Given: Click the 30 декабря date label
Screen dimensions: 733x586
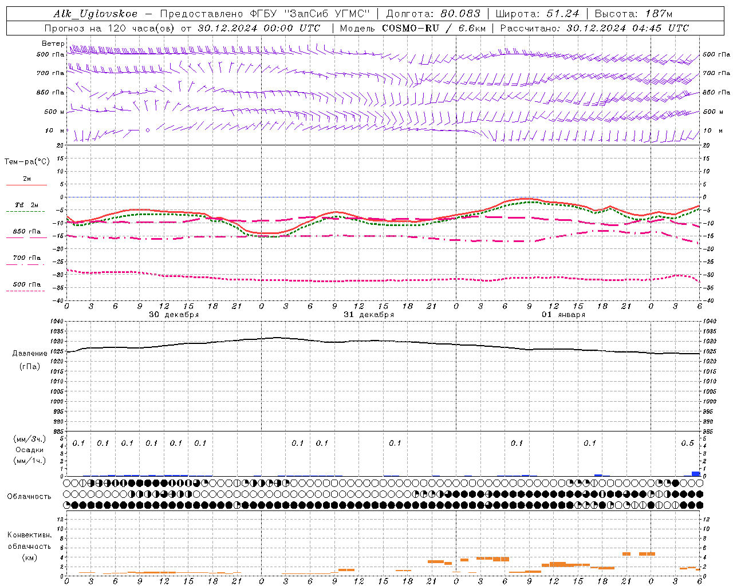Looking at the screenshot, I should (x=174, y=315).
